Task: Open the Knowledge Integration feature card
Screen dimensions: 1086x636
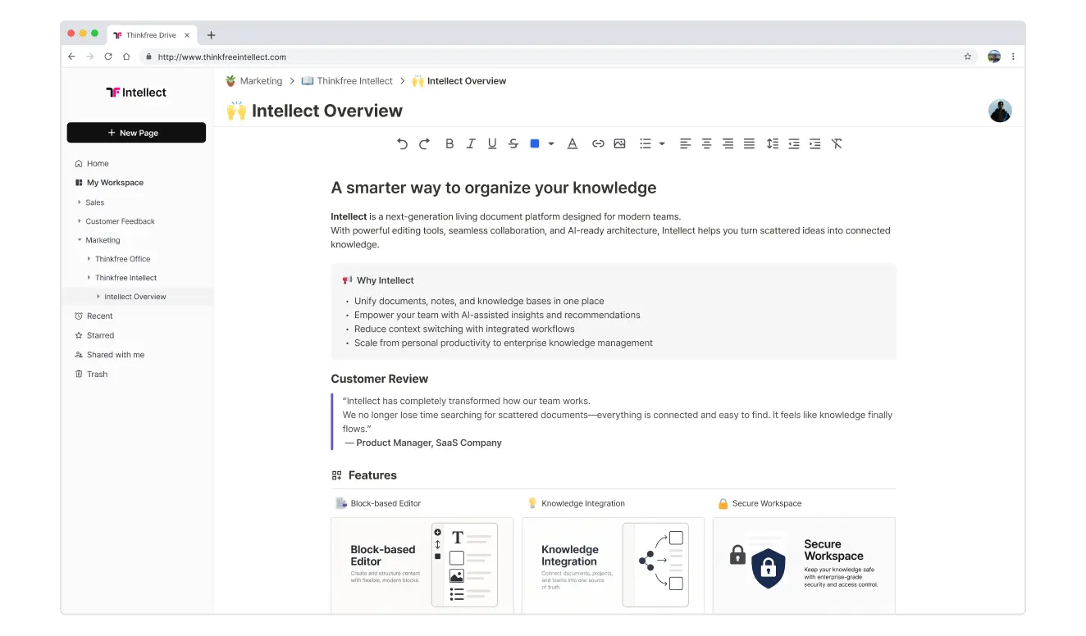Action: 613,564
